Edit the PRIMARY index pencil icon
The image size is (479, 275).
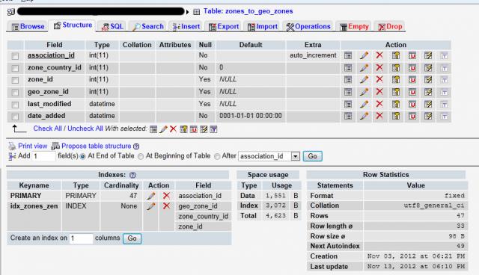[151, 196]
